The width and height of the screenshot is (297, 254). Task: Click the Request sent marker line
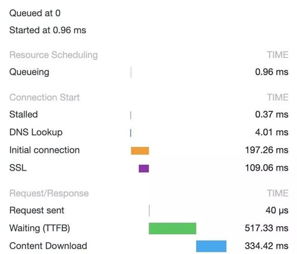coord(149,211)
